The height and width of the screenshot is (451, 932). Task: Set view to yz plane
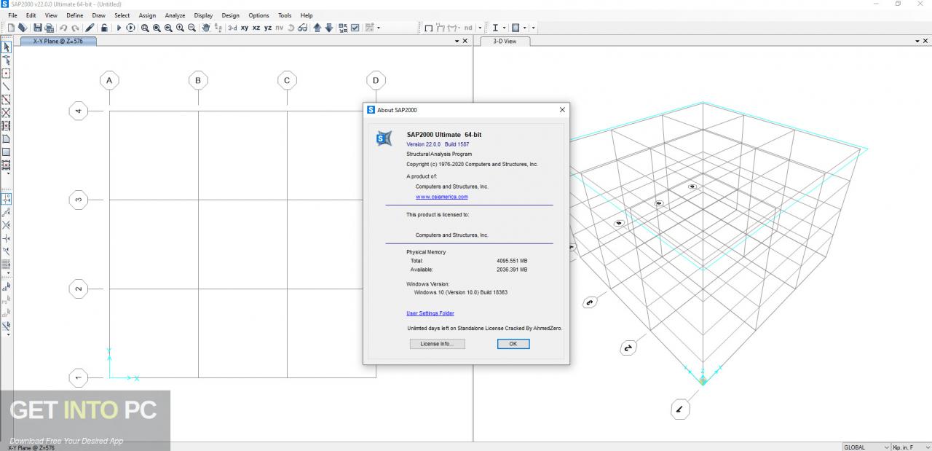pos(268,28)
